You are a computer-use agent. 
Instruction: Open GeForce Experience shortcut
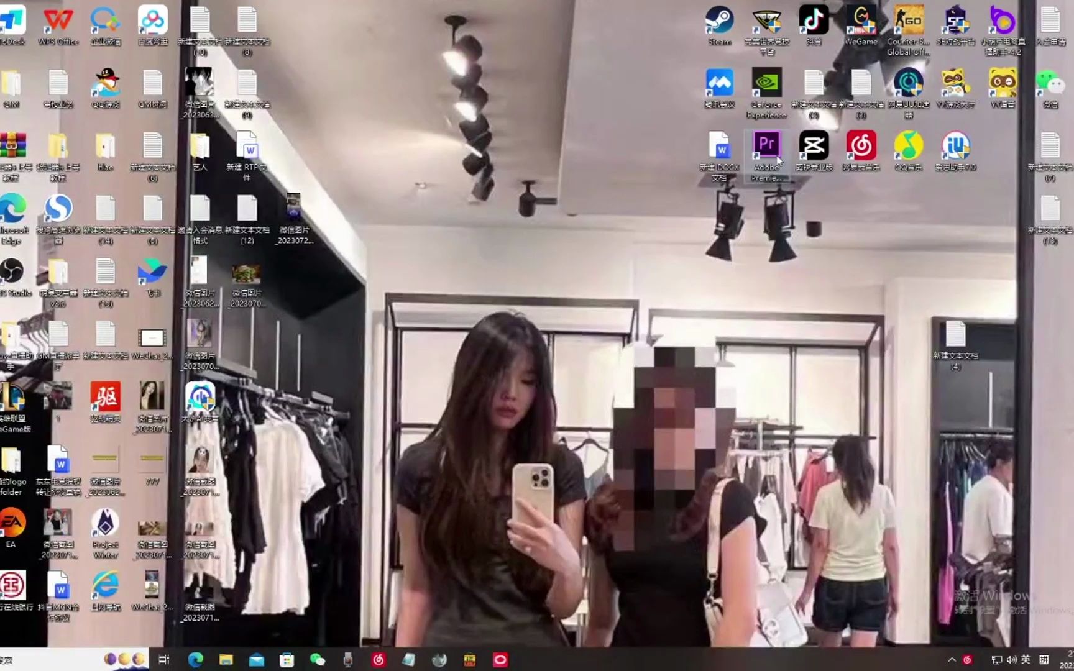pos(766,93)
